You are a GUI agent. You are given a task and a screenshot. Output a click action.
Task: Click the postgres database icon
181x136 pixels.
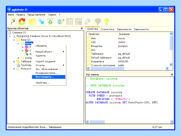pyautogui.click(x=22, y=58)
